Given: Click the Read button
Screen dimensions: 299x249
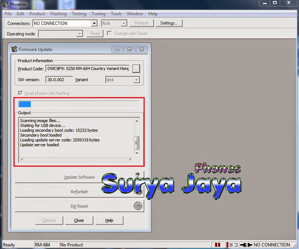Looking at the screenshot, I should pyautogui.click(x=95, y=33).
